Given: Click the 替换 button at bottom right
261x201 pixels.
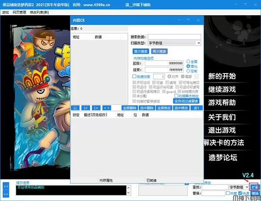Looking at the screenshot, I should (255, 193).
